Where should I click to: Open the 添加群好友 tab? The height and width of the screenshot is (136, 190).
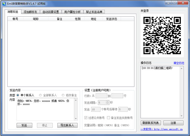coord(30,12)
